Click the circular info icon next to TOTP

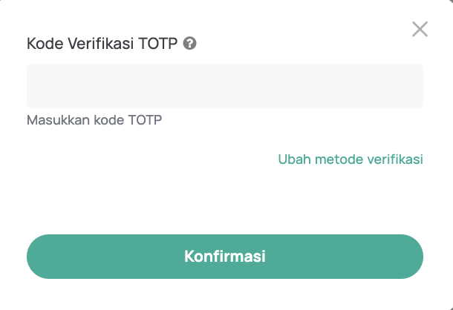189,44
